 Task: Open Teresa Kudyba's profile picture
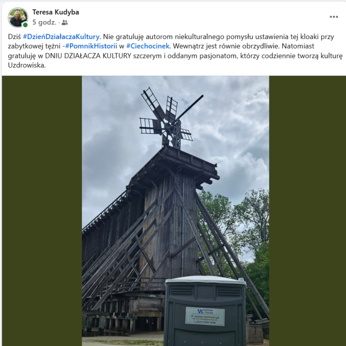(x=18, y=17)
